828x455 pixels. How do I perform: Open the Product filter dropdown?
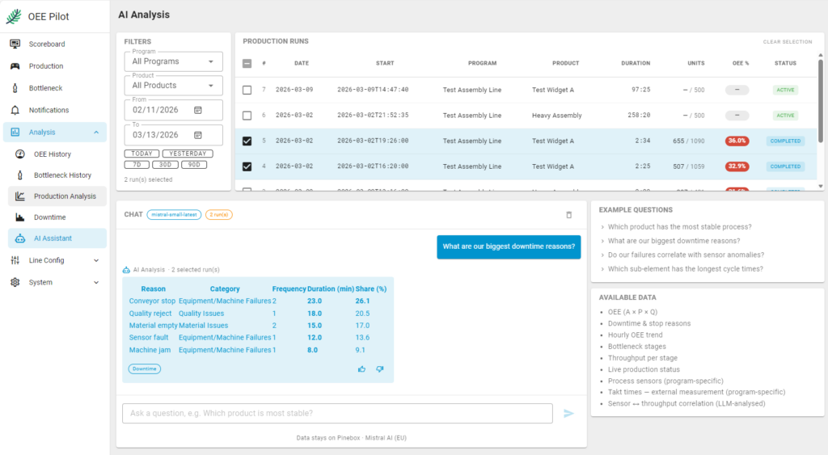point(173,86)
